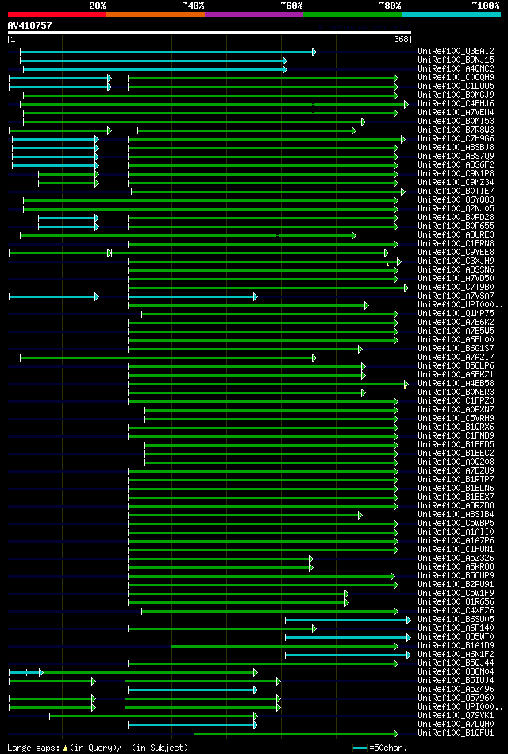
Task: Open UniRef100_Q8CM04 hit
Action: 456,672
